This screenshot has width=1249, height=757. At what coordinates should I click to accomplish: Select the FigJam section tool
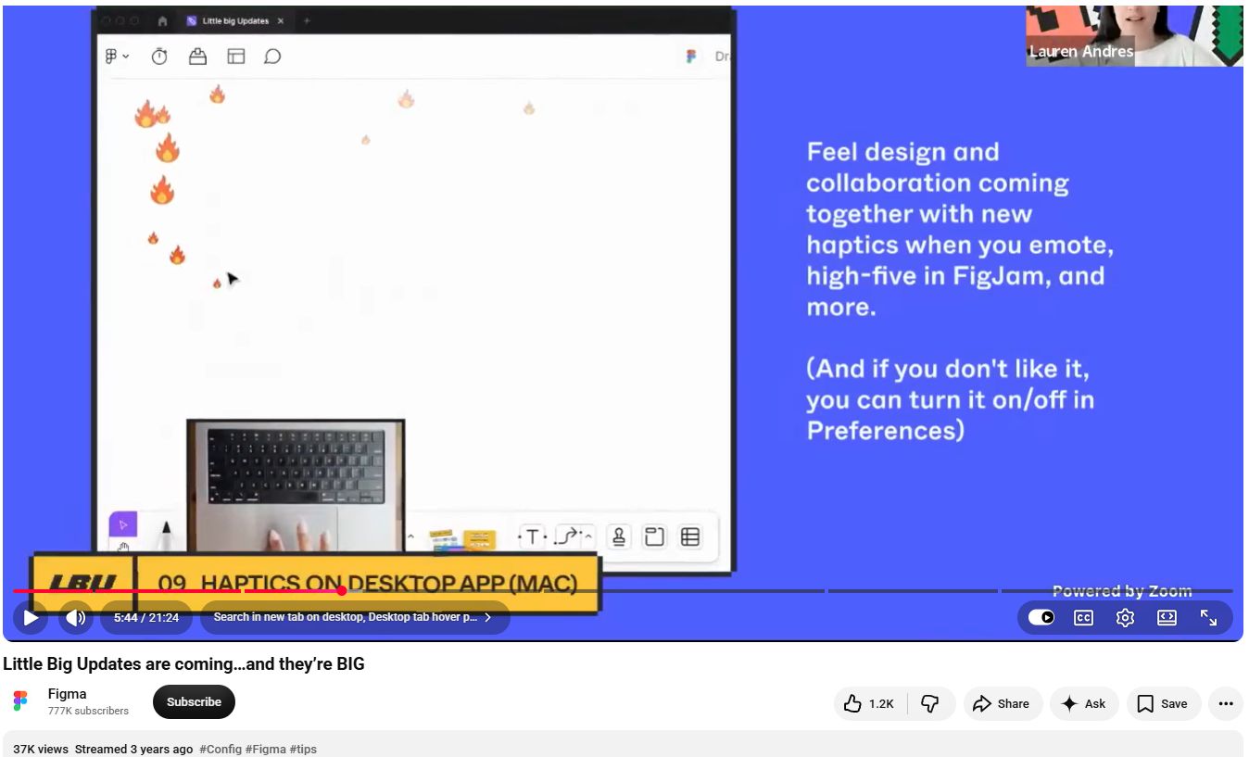pos(655,536)
